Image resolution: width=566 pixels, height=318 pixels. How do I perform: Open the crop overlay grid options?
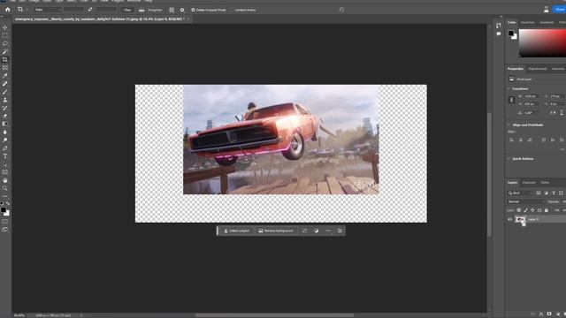tap(172, 10)
